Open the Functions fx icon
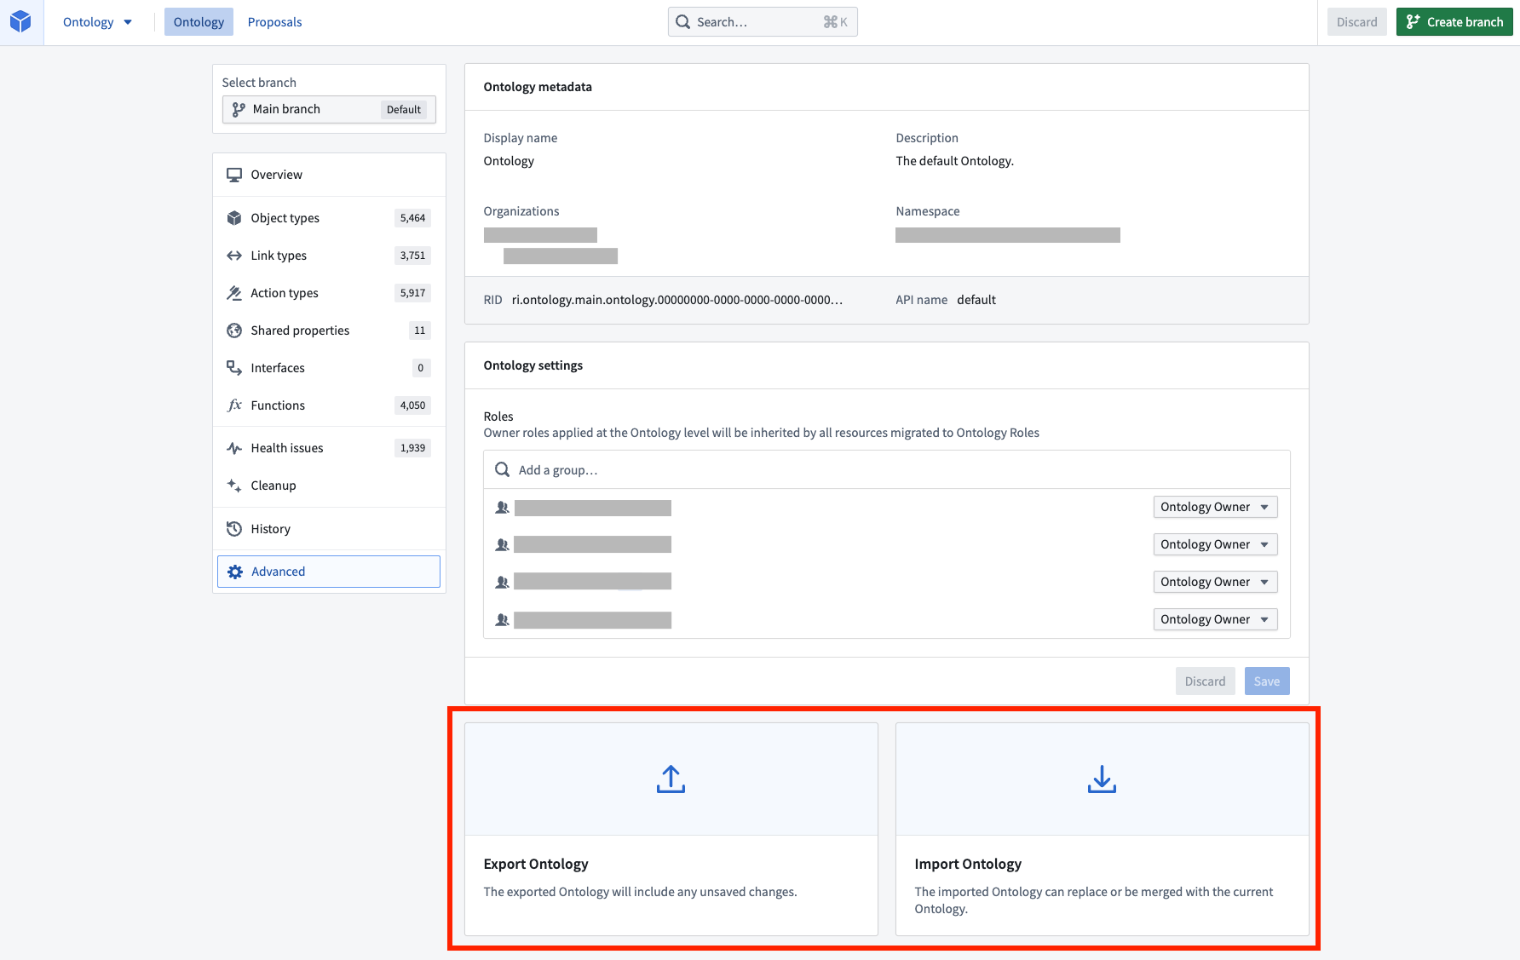 234,405
